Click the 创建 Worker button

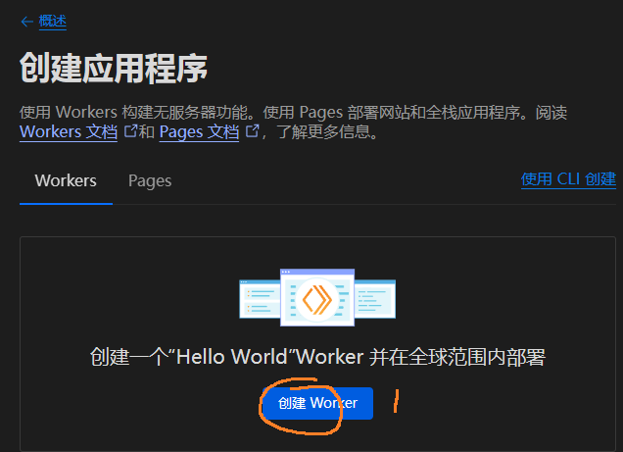[317, 403]
